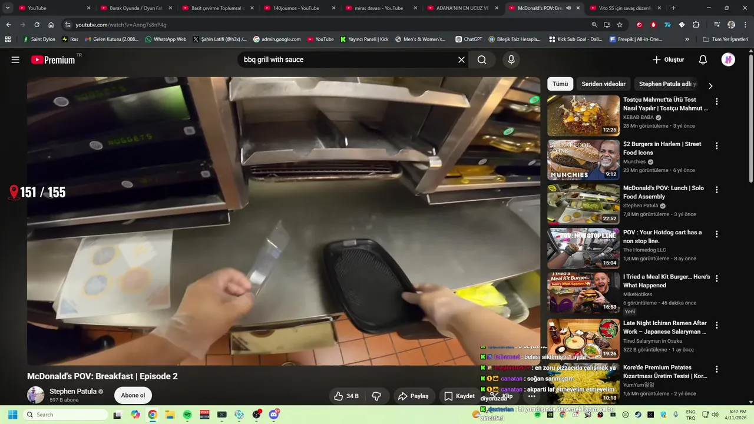Image resolution: width=754 pixels, height=424 pixels.
Task: Open the Oluştur create button
Action: 669,59
